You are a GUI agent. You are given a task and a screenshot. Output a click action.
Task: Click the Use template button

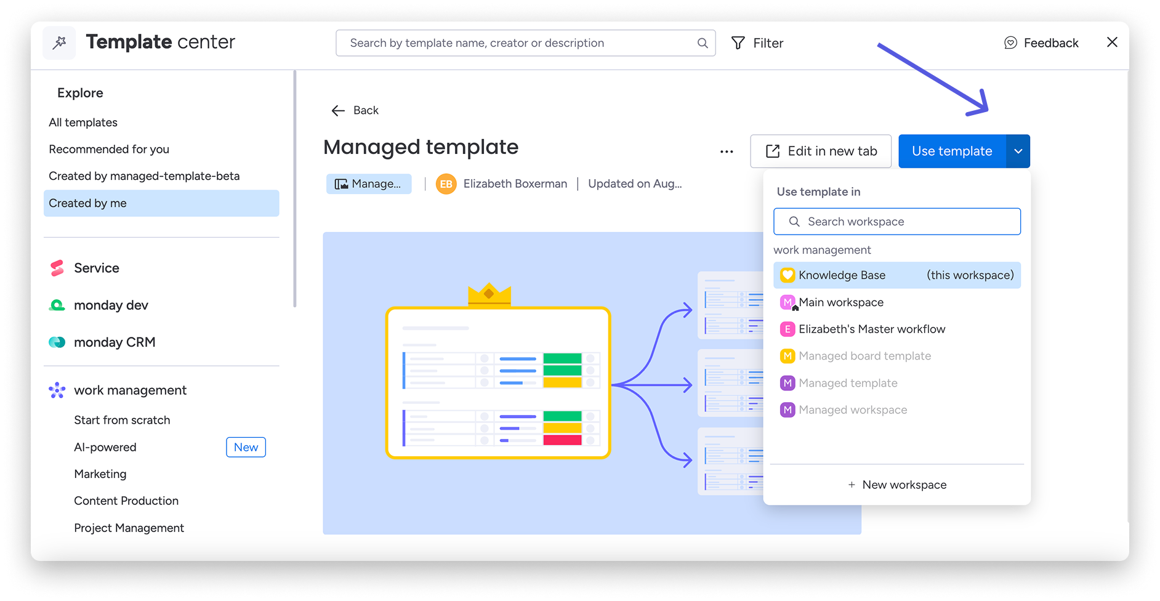click(x=952, y=151)
